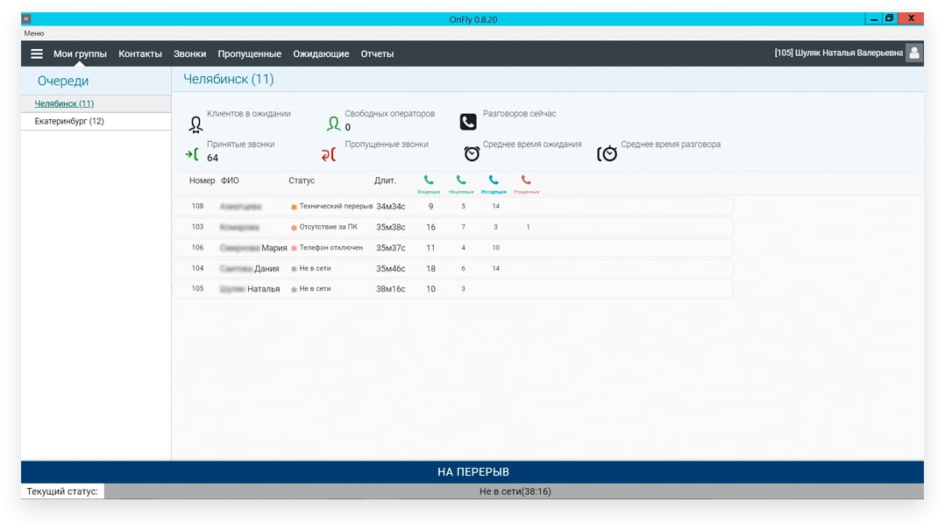
Task: Click incoming calls count 18 in row 104
Action: point(430,269)
